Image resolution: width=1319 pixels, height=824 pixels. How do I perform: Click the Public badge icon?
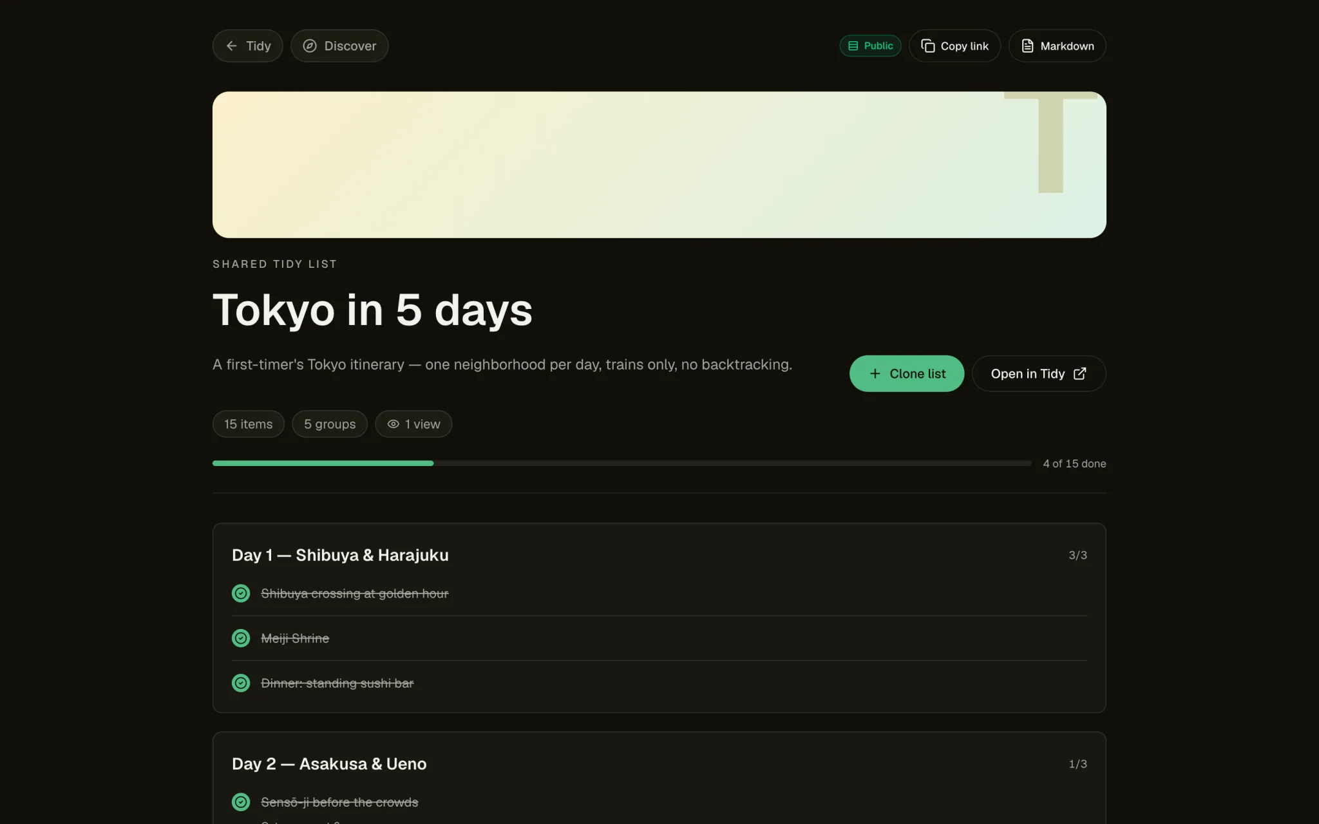(x=853, y=46)
